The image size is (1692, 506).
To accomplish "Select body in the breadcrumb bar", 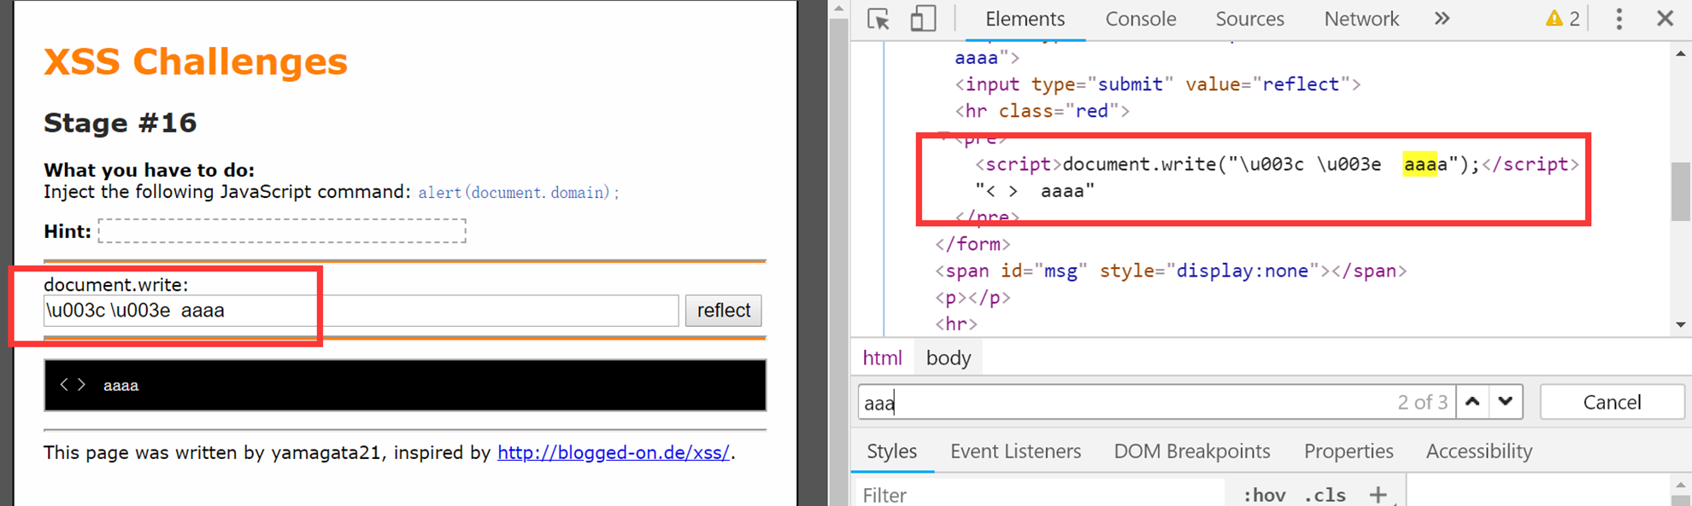I will point(949,358).
